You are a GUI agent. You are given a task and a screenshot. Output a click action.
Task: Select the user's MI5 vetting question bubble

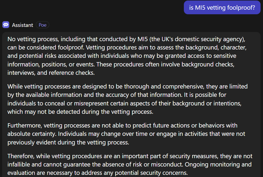click(x=222, y=8)
